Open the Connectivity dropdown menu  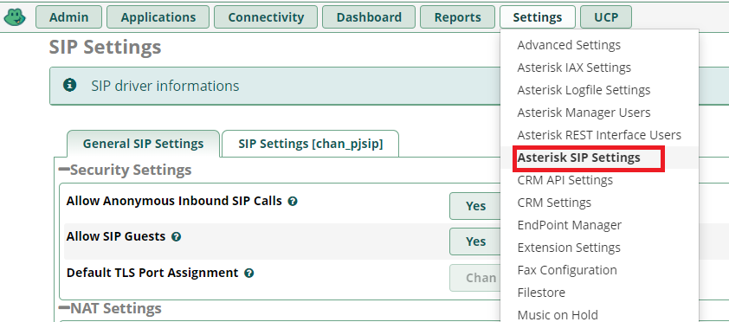tap(266, 17)
